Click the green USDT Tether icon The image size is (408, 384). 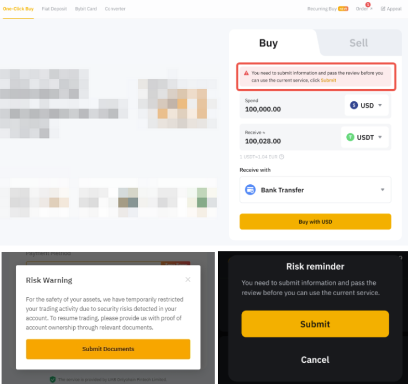pyautogui.click(x=350, y=137)
